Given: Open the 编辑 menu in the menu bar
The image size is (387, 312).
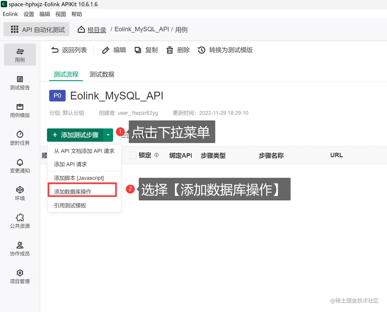Looking at the screenshot, I should [x=45, y=14].
